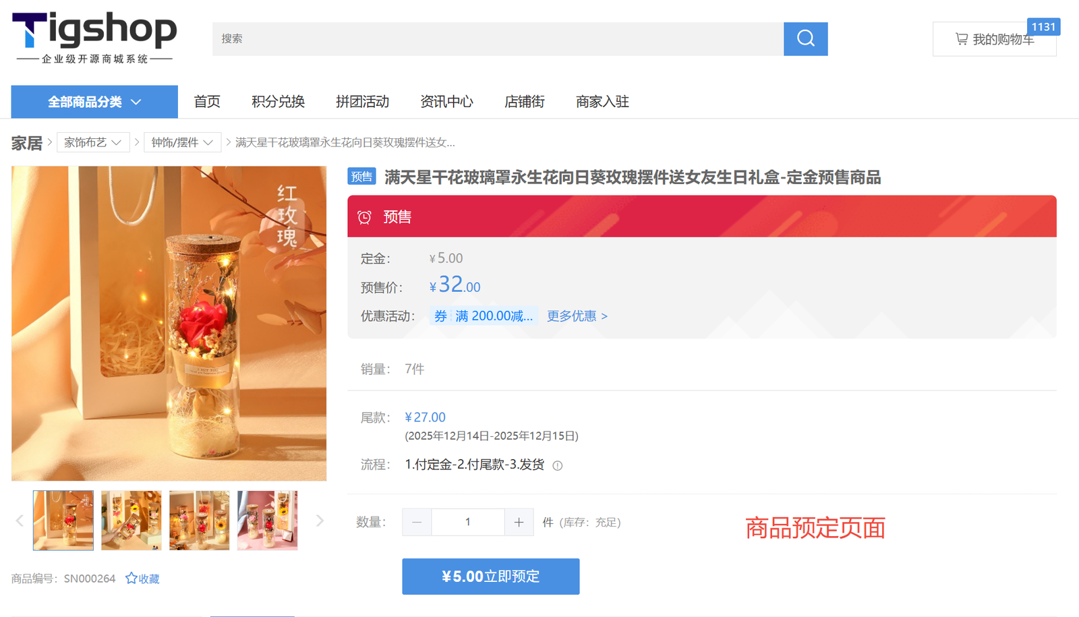The width and height of the screenshot is (1079, 617).
Task: Increase quantity with the plus button
Action: pyautogui.click(x=519, y=523)
